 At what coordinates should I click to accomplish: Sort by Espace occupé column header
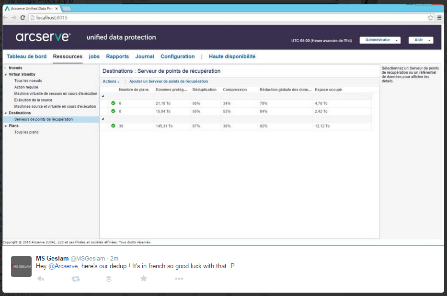[328, 90]
